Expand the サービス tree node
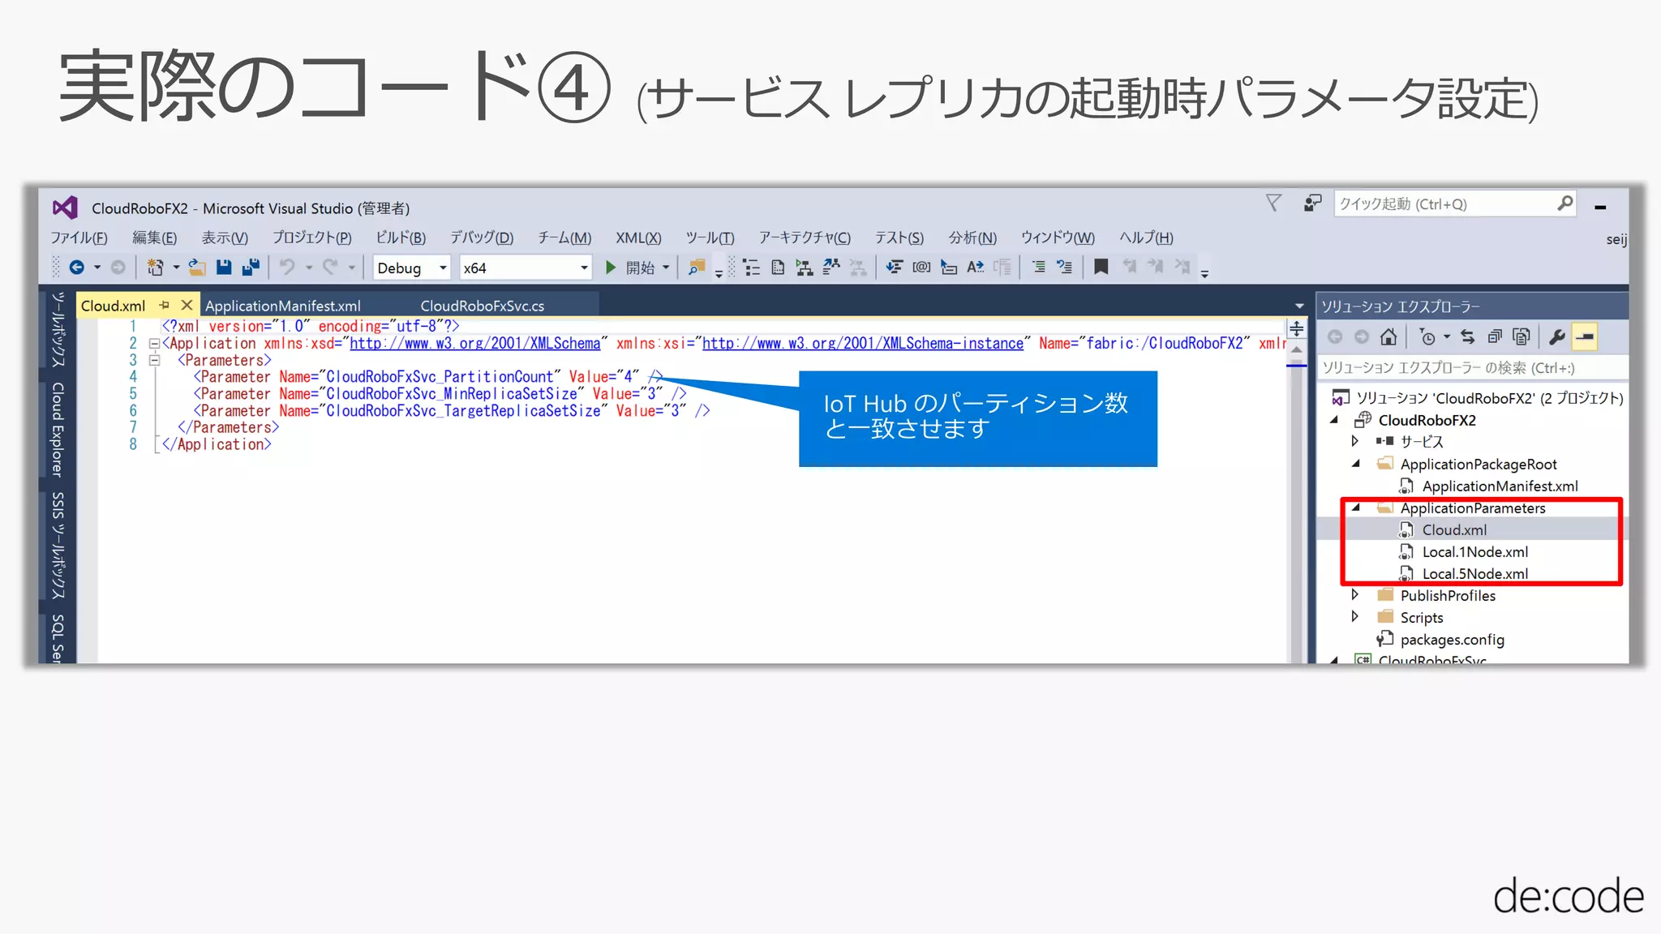This screenshot has width=1661, height=934. pos(1354,441)
